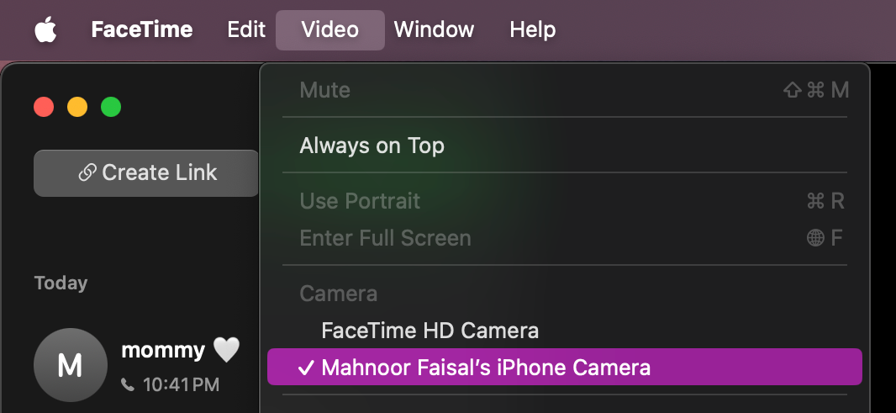The width and height of the screenshot is (896, 413).
Task: Click the phone icon beside 10:41 PM
Action: point(128,385)
